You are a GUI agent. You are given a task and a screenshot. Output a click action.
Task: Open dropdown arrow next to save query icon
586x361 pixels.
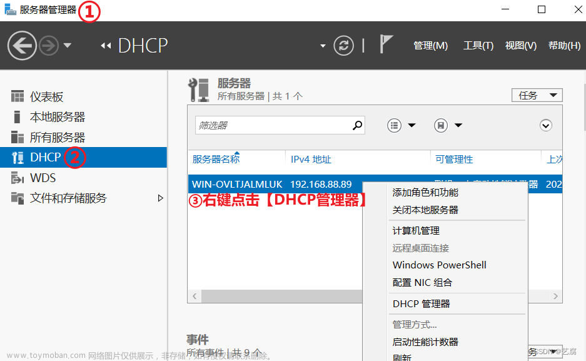(x=458, y=125)
